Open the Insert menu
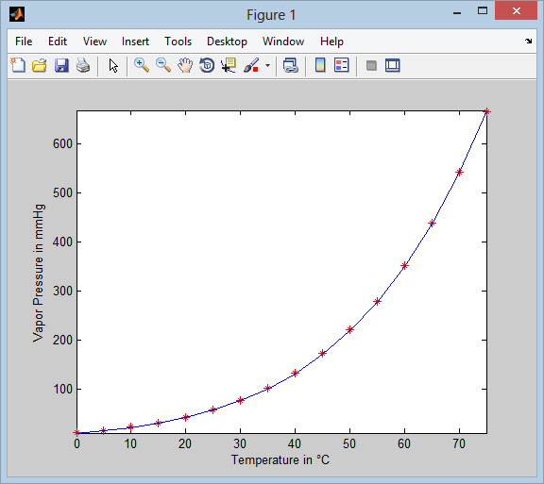 135,42
